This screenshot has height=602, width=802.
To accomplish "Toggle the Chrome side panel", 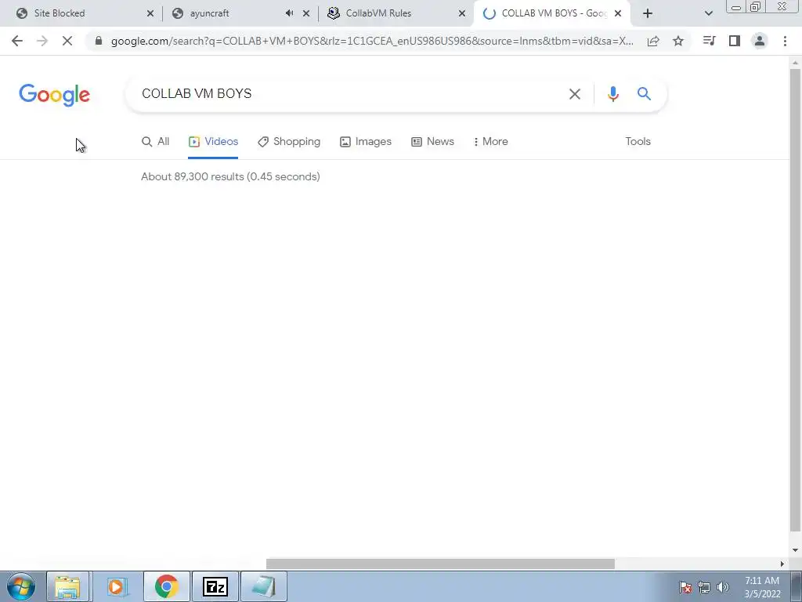I will pos(735,41).
